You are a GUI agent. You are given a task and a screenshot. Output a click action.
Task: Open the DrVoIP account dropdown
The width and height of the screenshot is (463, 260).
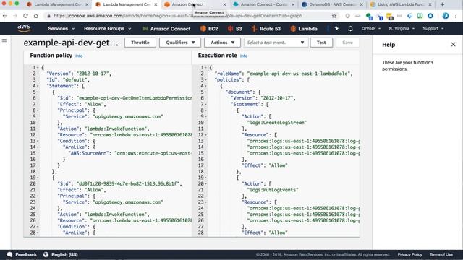[x=371, y=29]
